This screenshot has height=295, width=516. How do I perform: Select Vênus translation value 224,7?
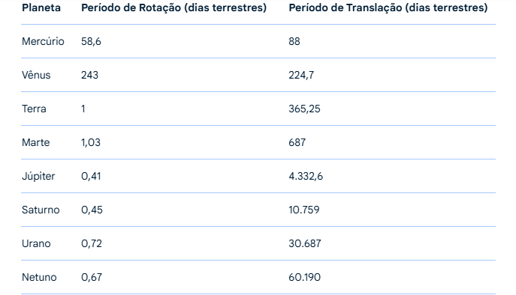click(301, 76)
